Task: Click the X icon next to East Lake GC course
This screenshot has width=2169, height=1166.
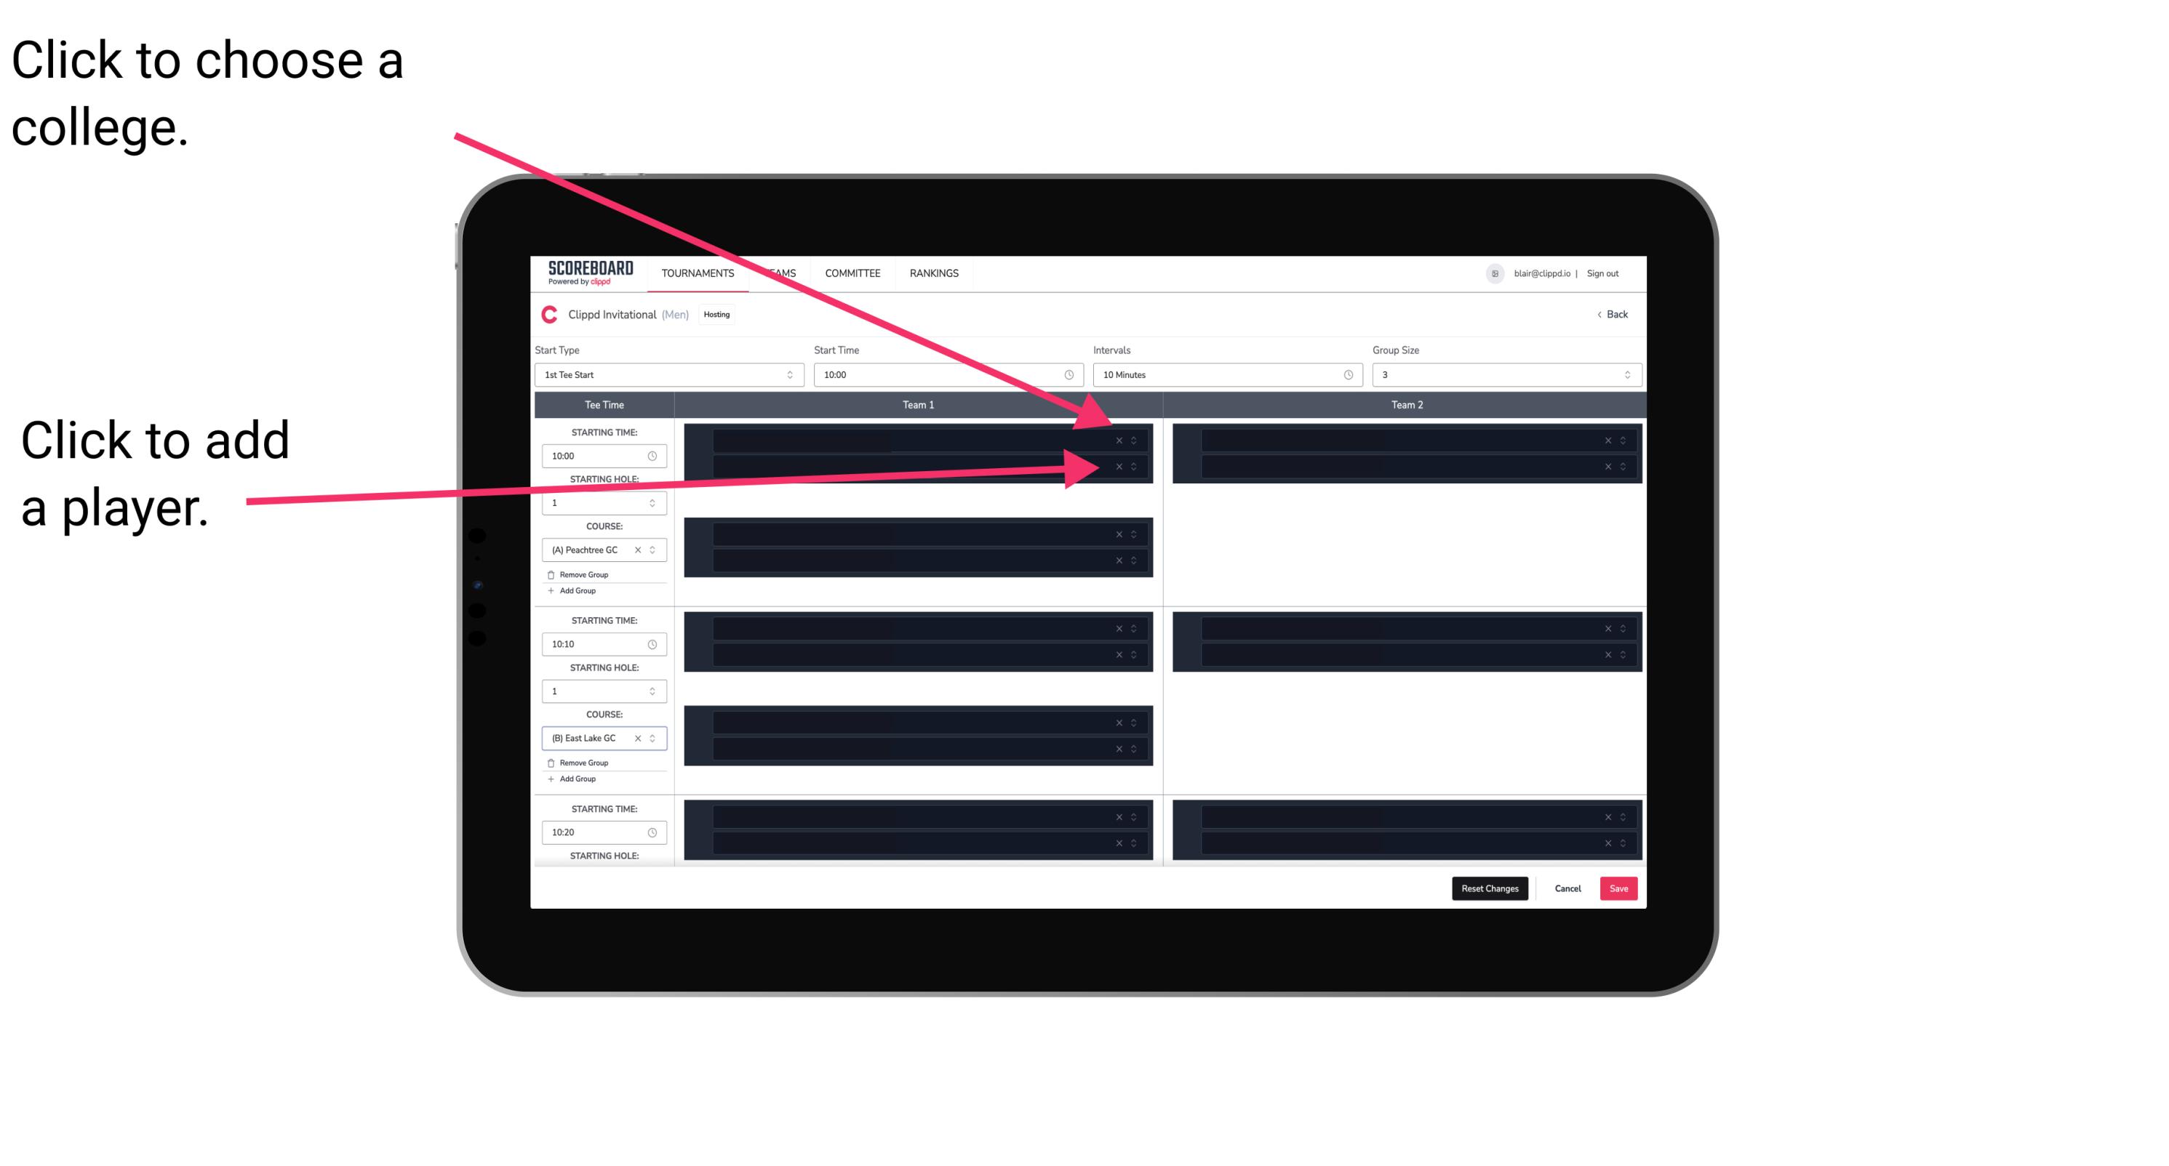Action: [644, 739]
